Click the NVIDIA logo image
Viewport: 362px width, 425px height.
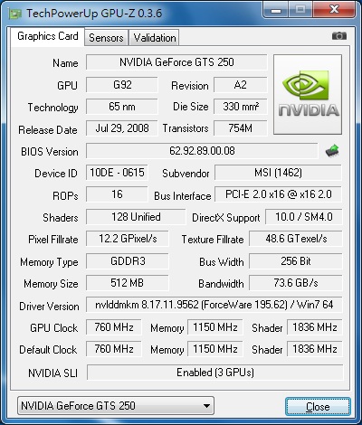pos(308,94)
